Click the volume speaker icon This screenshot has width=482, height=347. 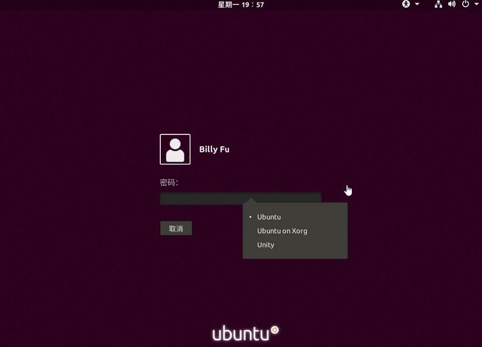tap(452, 4)
